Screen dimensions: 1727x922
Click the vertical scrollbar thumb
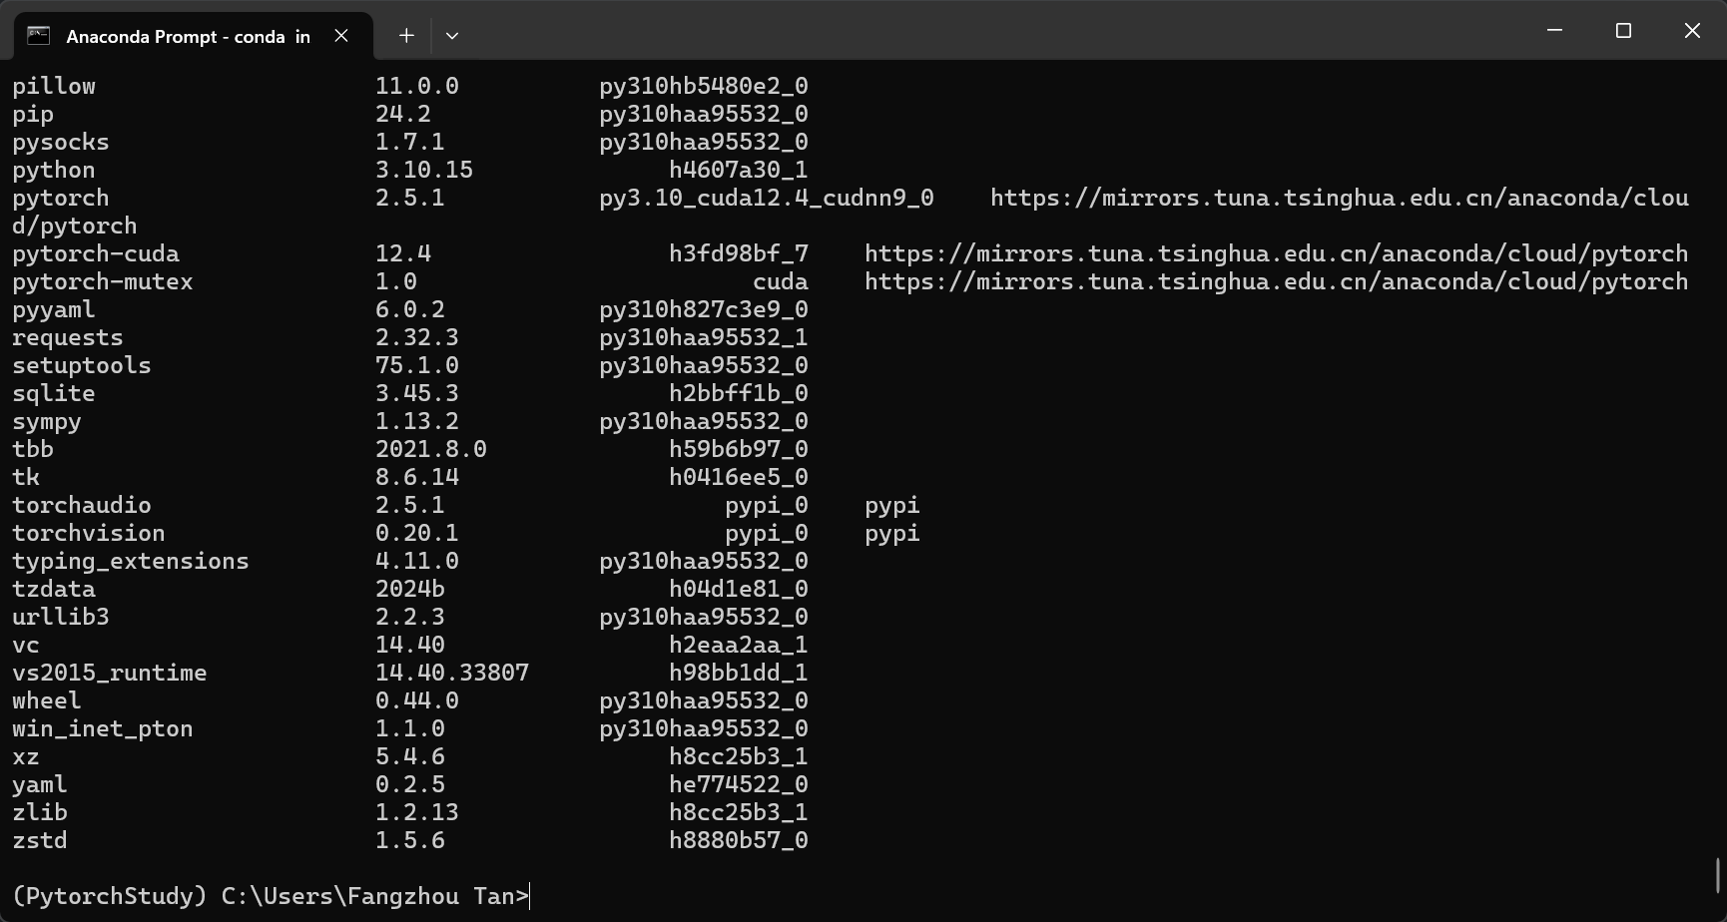[1718, 876]
